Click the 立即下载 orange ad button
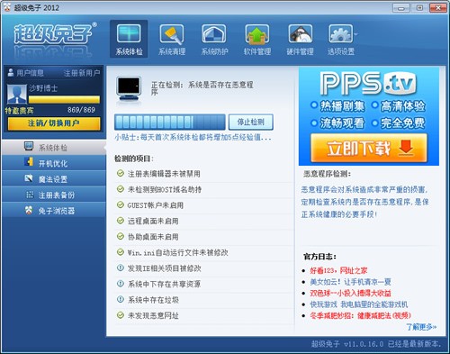 pyautogui.click(x=369, y=149)
